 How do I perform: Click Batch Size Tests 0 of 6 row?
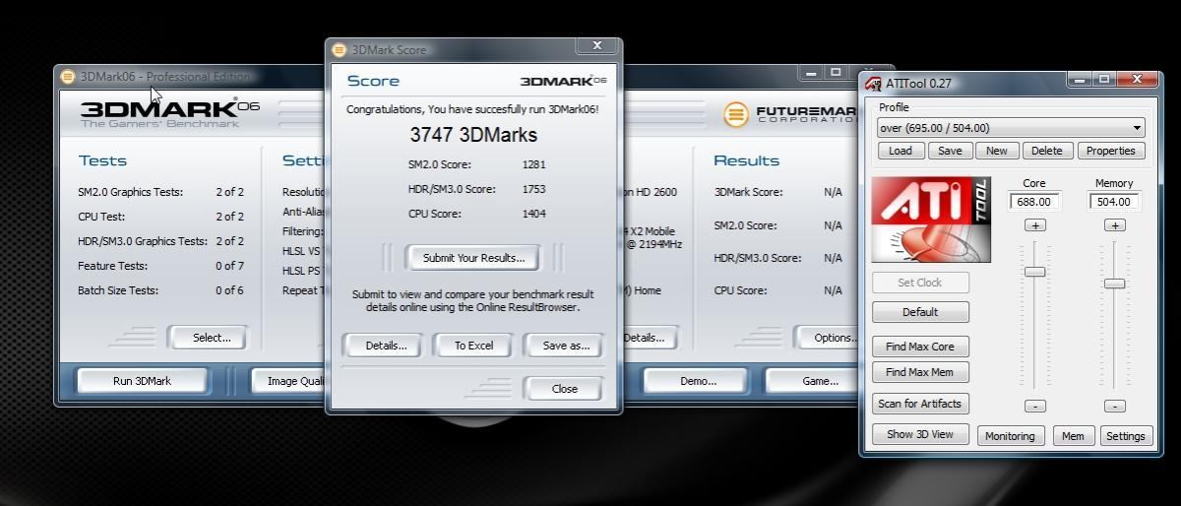[x=160, y=290]
